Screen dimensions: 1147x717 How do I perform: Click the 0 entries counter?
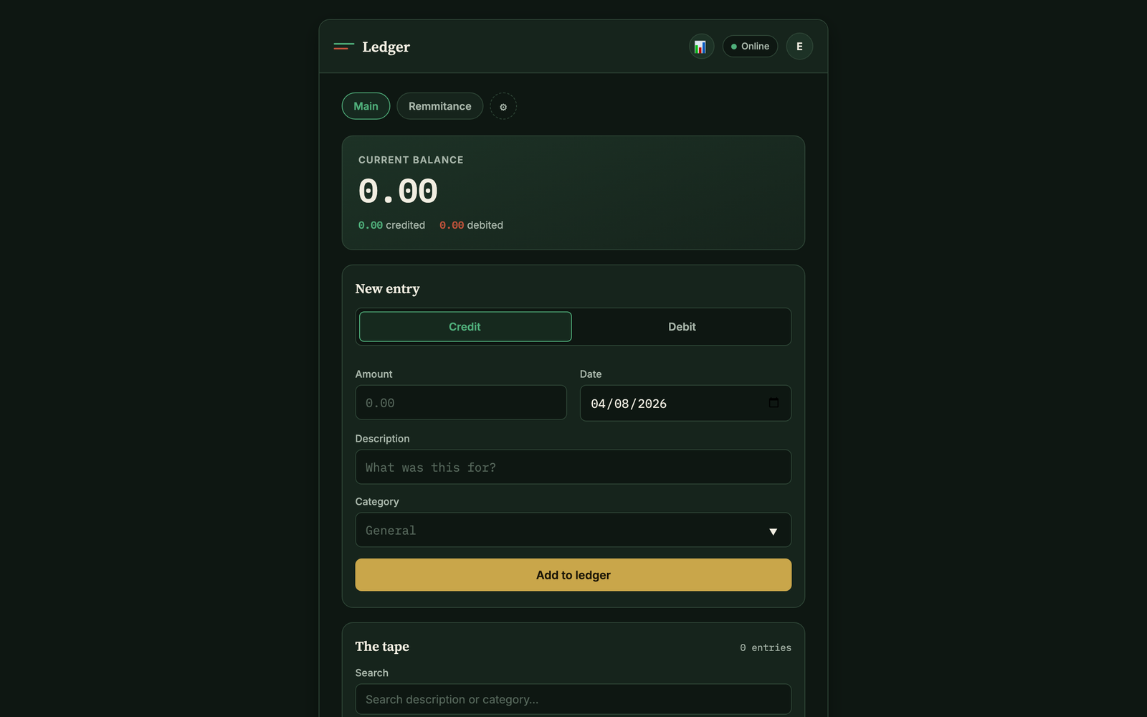tap(766, 647)
